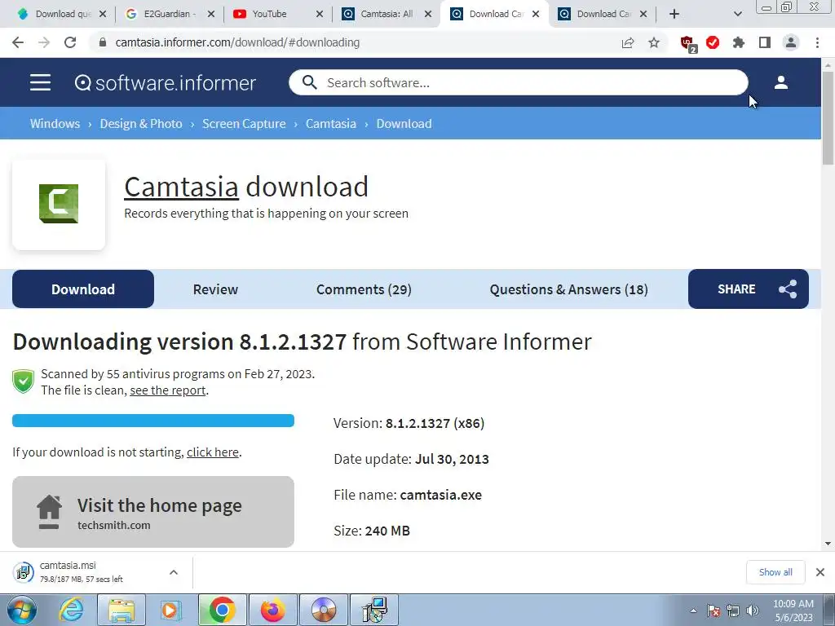Viewport: 835px width, 626px height.
Task: Click Visit the home page button
Action: point(152,512)
